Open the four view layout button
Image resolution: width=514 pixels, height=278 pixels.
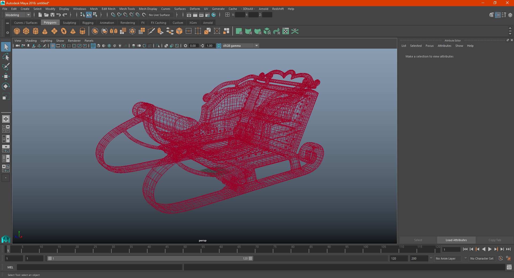(6, 129)
